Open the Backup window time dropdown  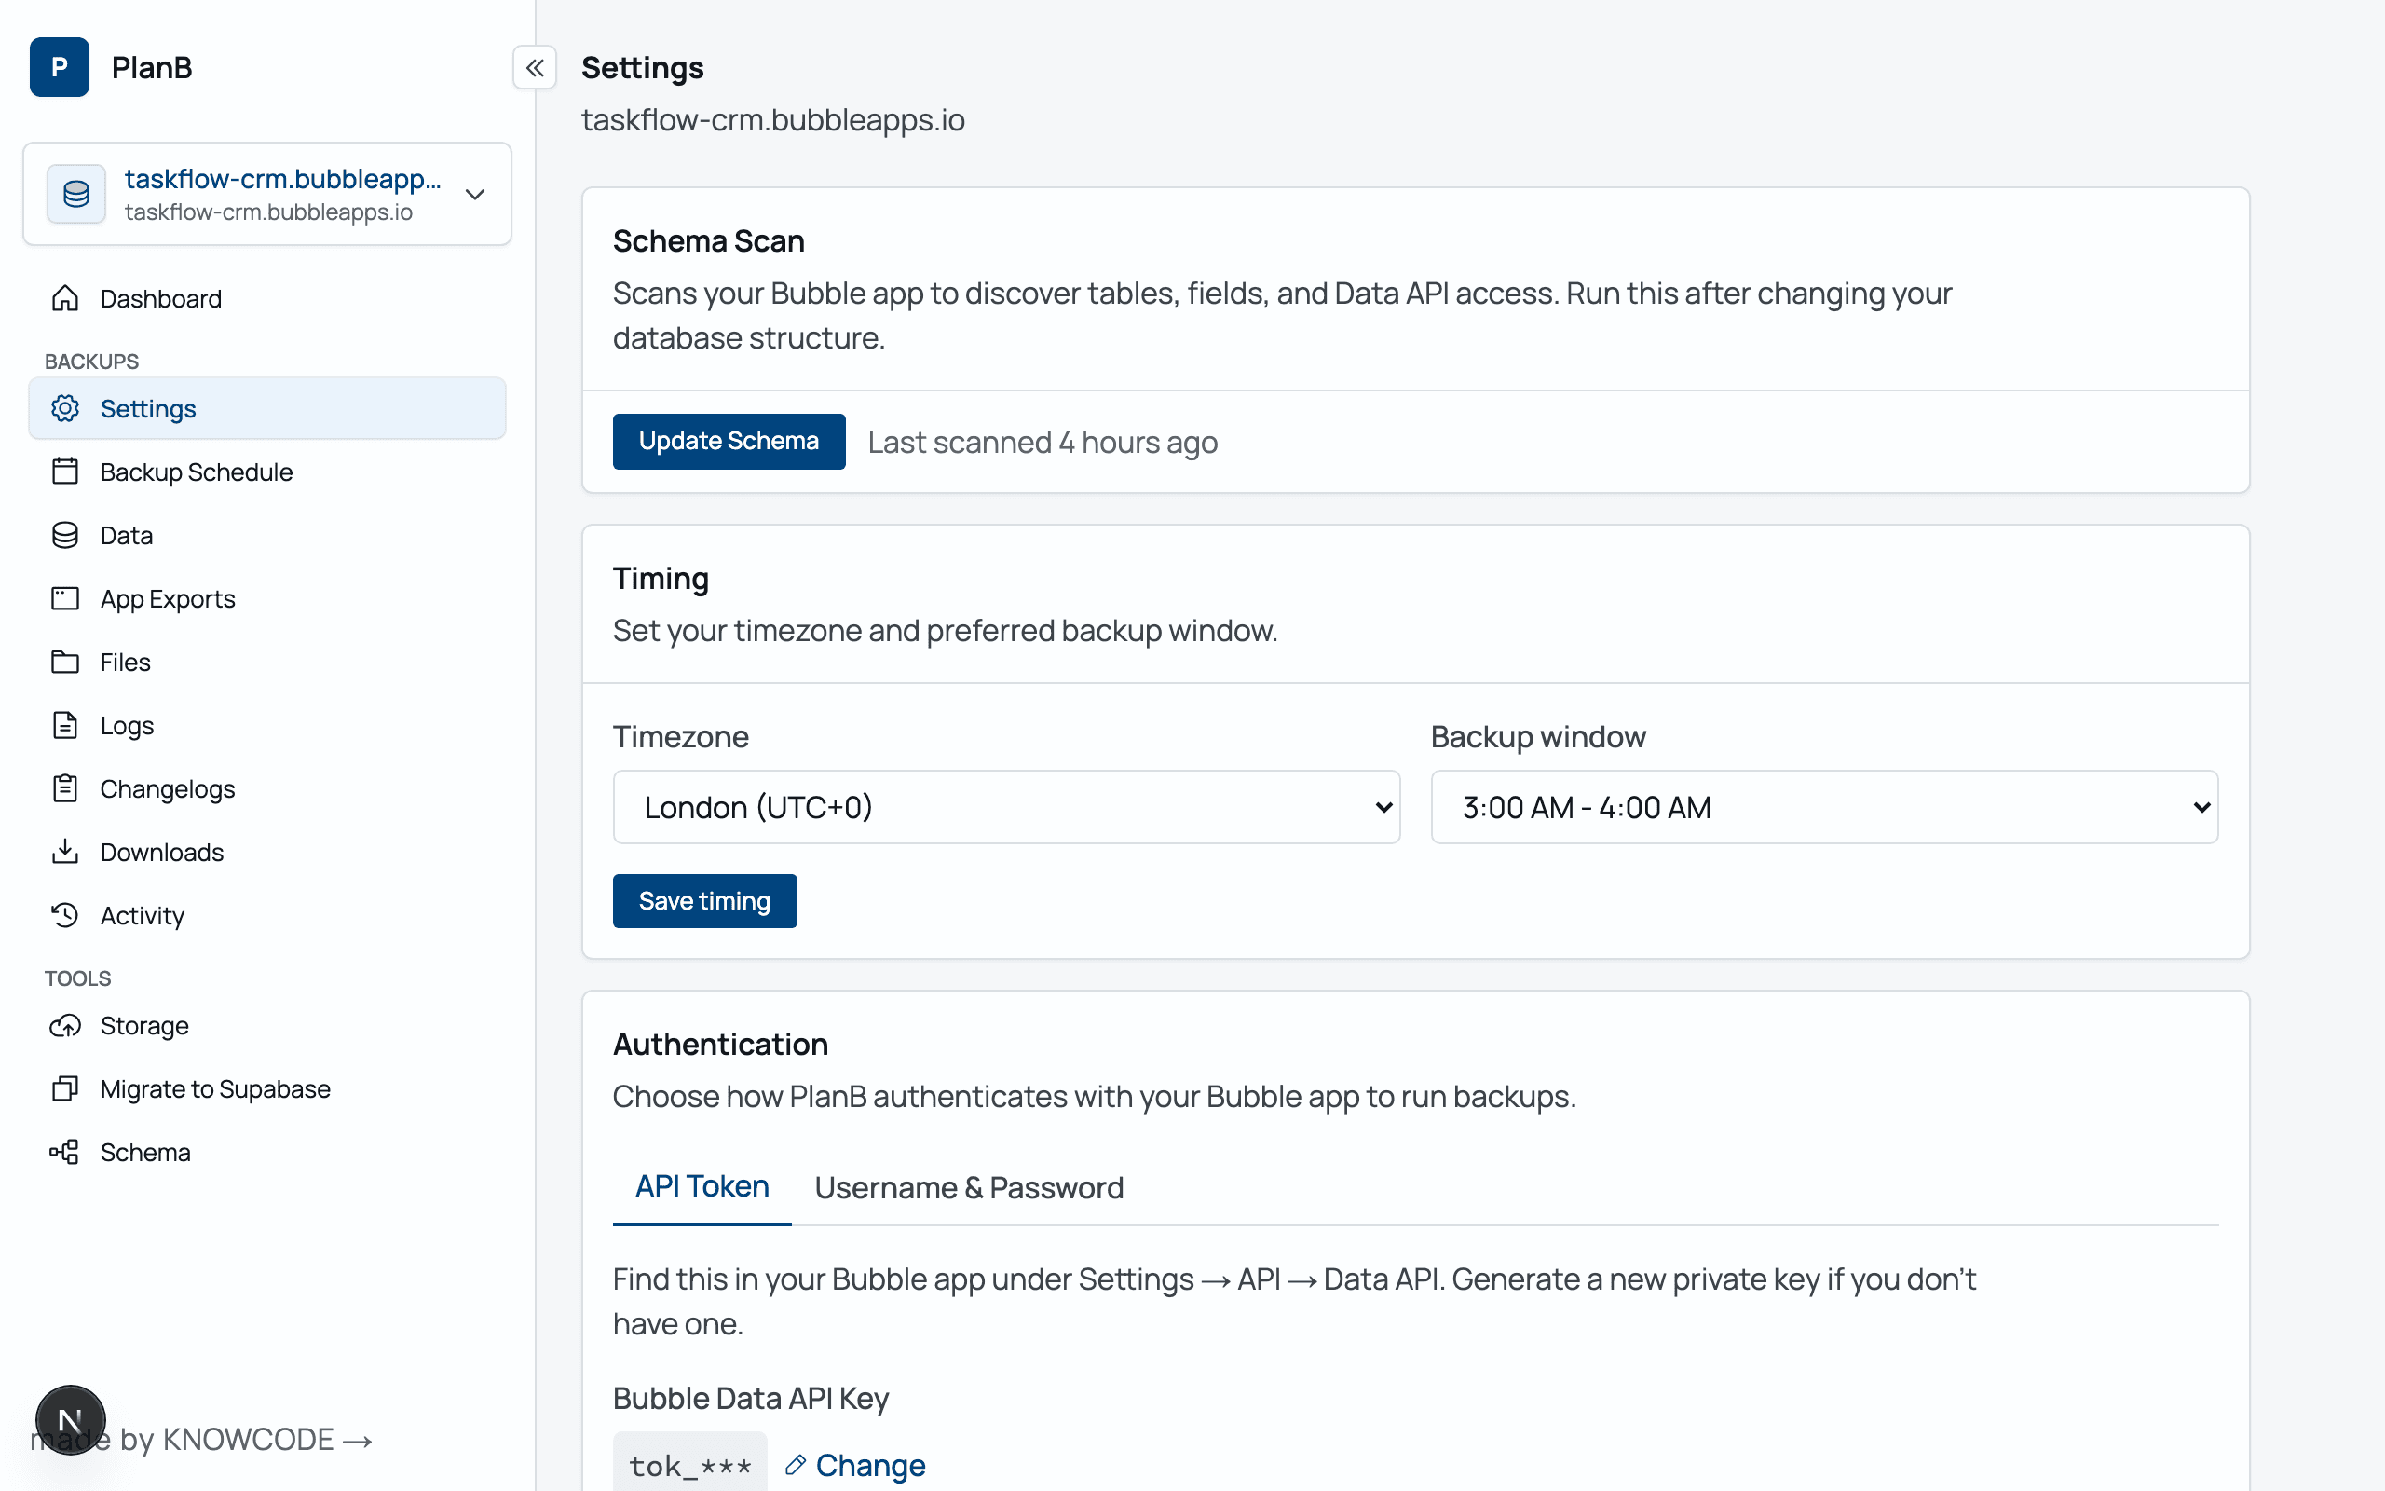tap(1824, 807)
